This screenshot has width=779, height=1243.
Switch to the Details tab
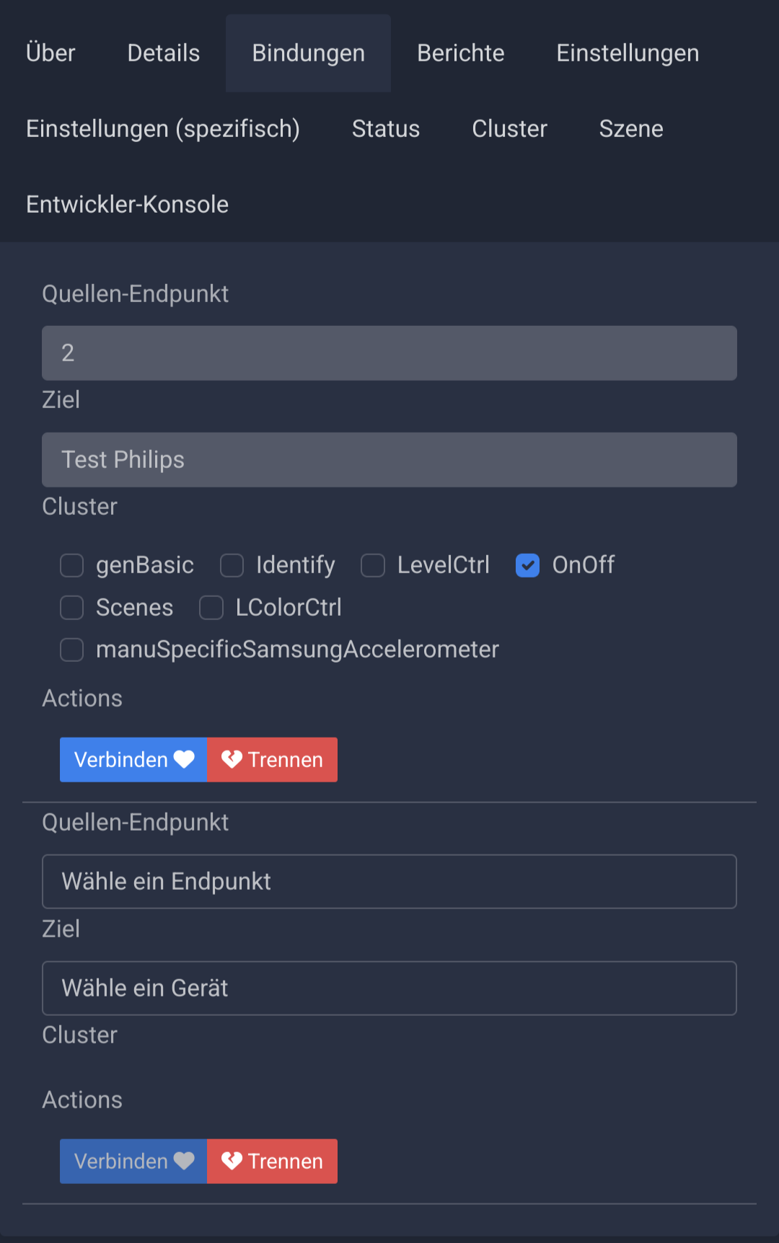coord(164,53)
